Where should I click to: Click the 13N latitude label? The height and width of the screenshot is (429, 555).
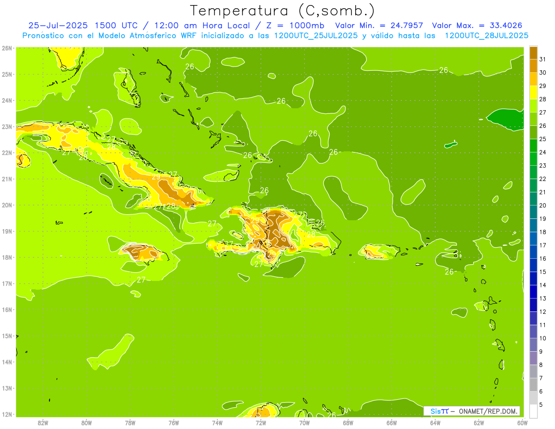pyautogui.click(x=7, y=388)
